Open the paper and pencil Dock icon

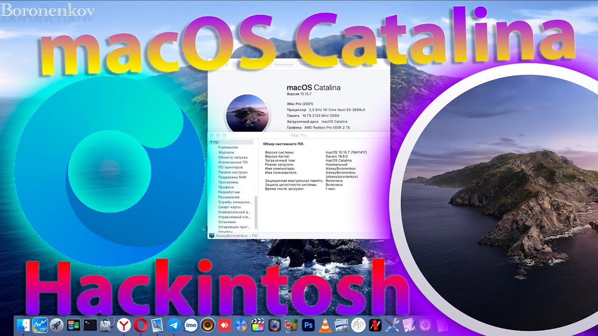pyautogui.click(x=409, y=325)
